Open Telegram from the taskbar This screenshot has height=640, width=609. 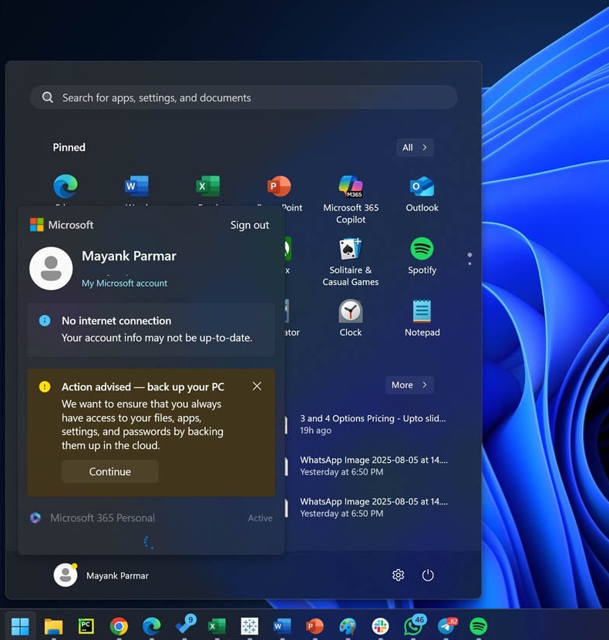(447, 625)
